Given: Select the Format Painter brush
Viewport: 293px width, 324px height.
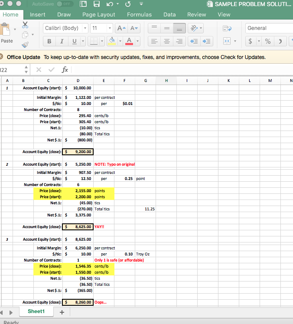Looking at the screenshot, I should click(25, 44).
